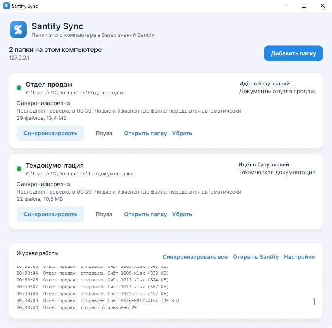Screen dimensions: 332x328
Task: Sync the Техдокументация folder with Синхронизировать
Action: tap(50, 214)
